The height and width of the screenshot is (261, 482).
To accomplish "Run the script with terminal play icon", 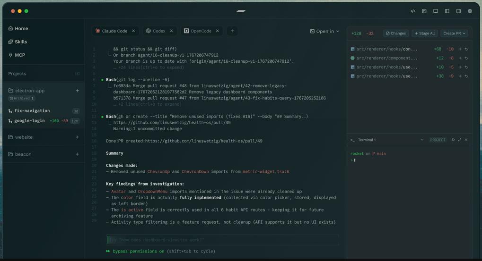I will coord(453,140).
